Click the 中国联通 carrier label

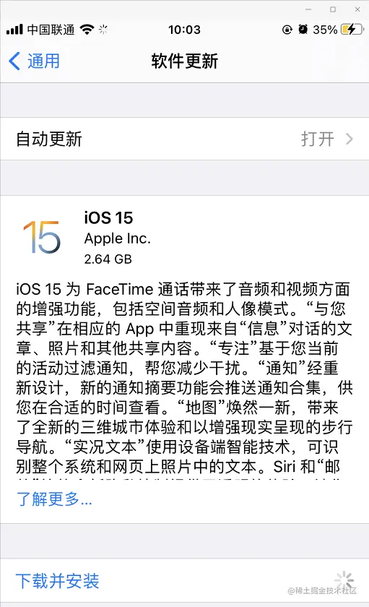coord(51,30)
